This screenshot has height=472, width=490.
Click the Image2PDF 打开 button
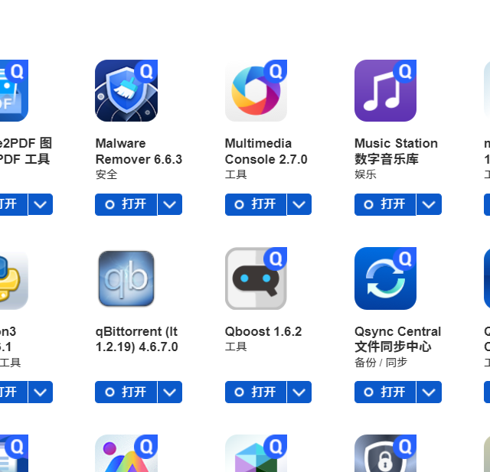14,204
